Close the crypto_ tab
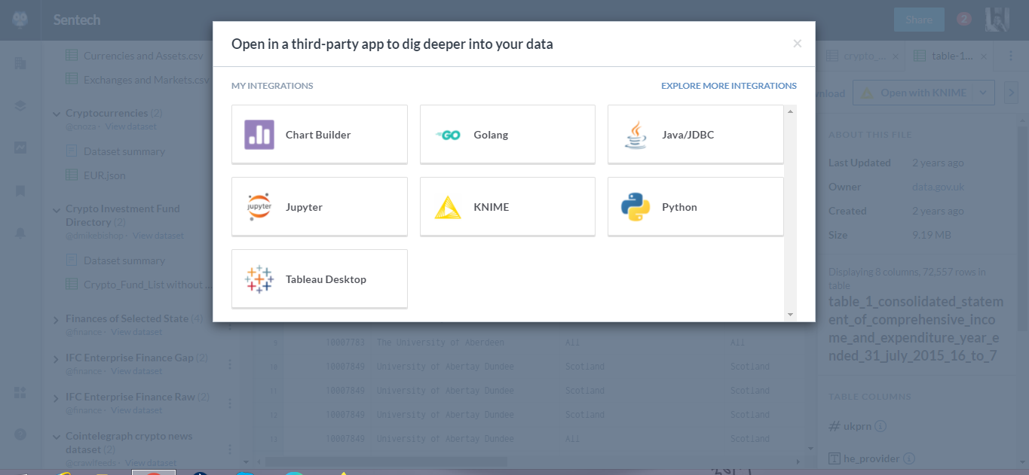This screenshot has height=475, width=1029. (895, 56)
